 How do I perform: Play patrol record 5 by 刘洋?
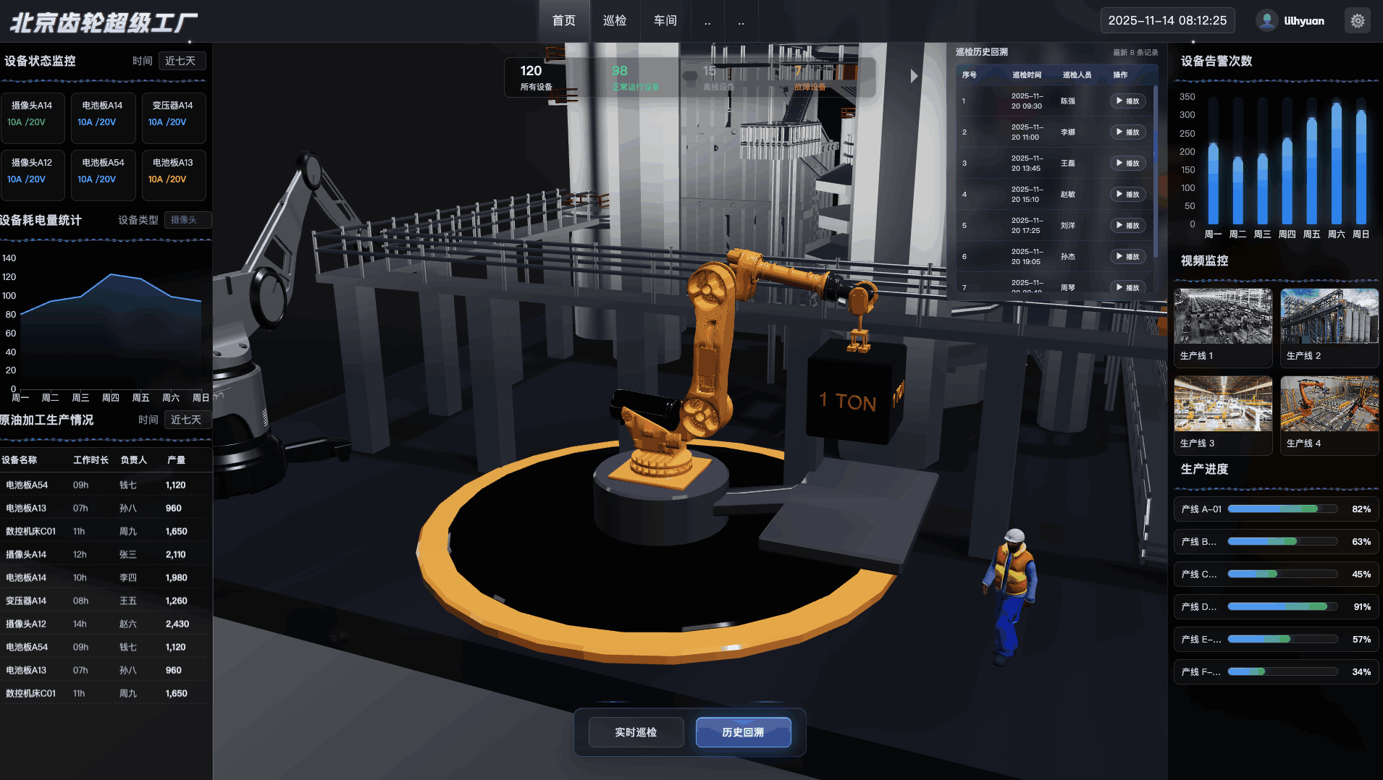[x=1127, y=226]
